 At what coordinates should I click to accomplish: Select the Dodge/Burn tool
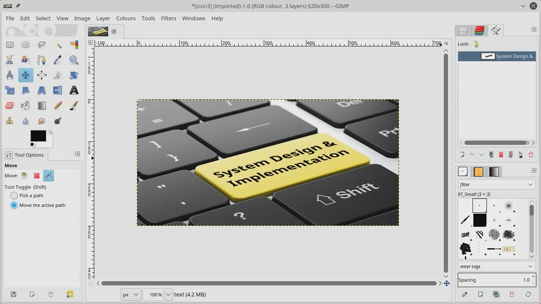58,121
